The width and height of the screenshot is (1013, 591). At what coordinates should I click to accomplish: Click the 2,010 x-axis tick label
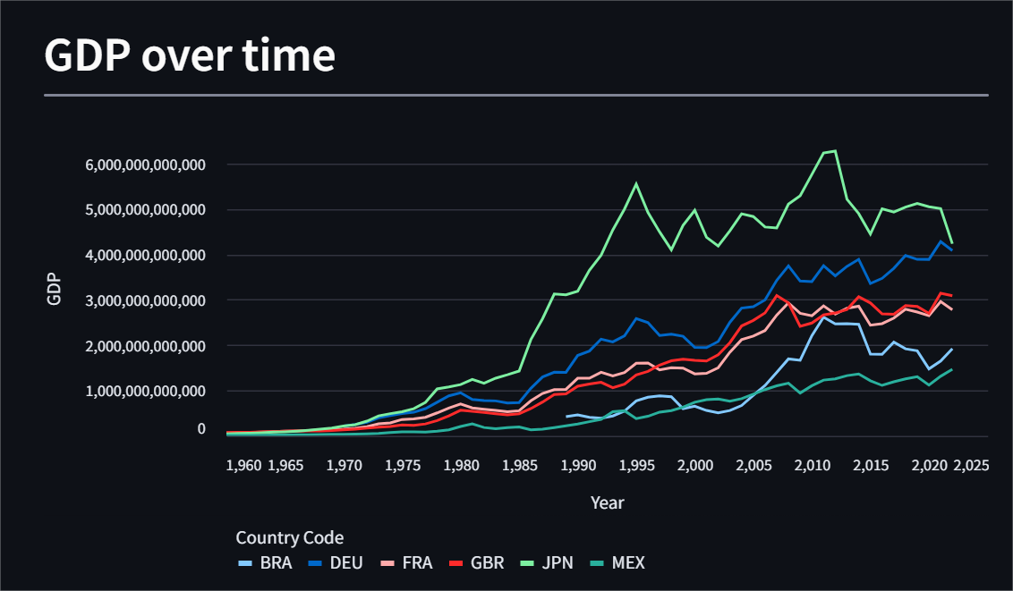[x=812, y=466]
